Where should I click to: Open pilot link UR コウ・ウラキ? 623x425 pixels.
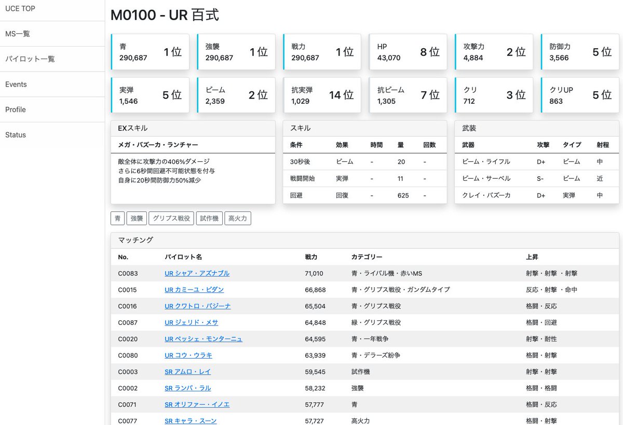point(188,356)
